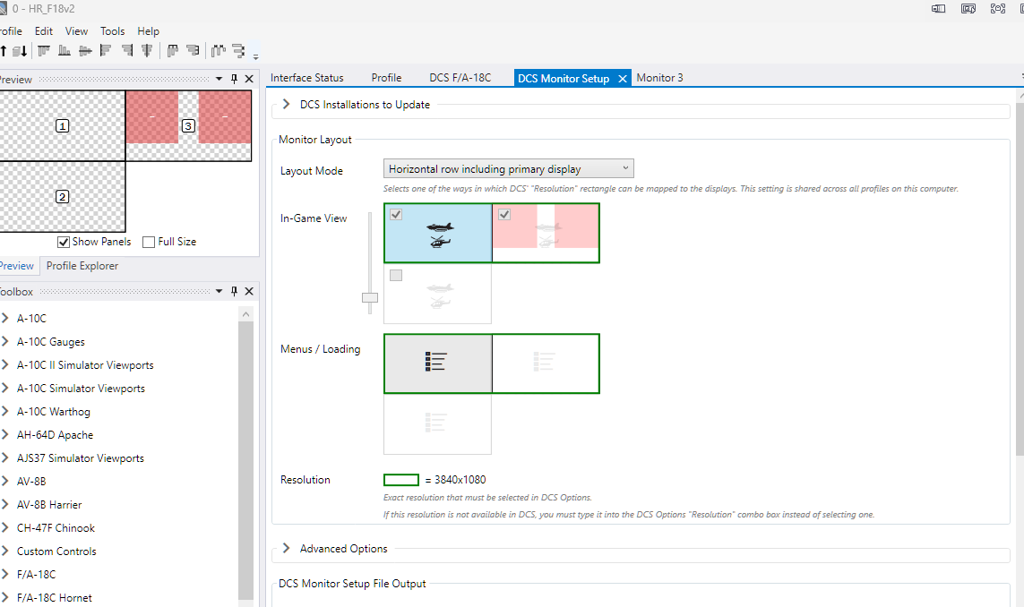Viewport: 1024px width, 607px height.
Task: Switch to the Monitor 3 tab
Action: [x=659, y=78]
